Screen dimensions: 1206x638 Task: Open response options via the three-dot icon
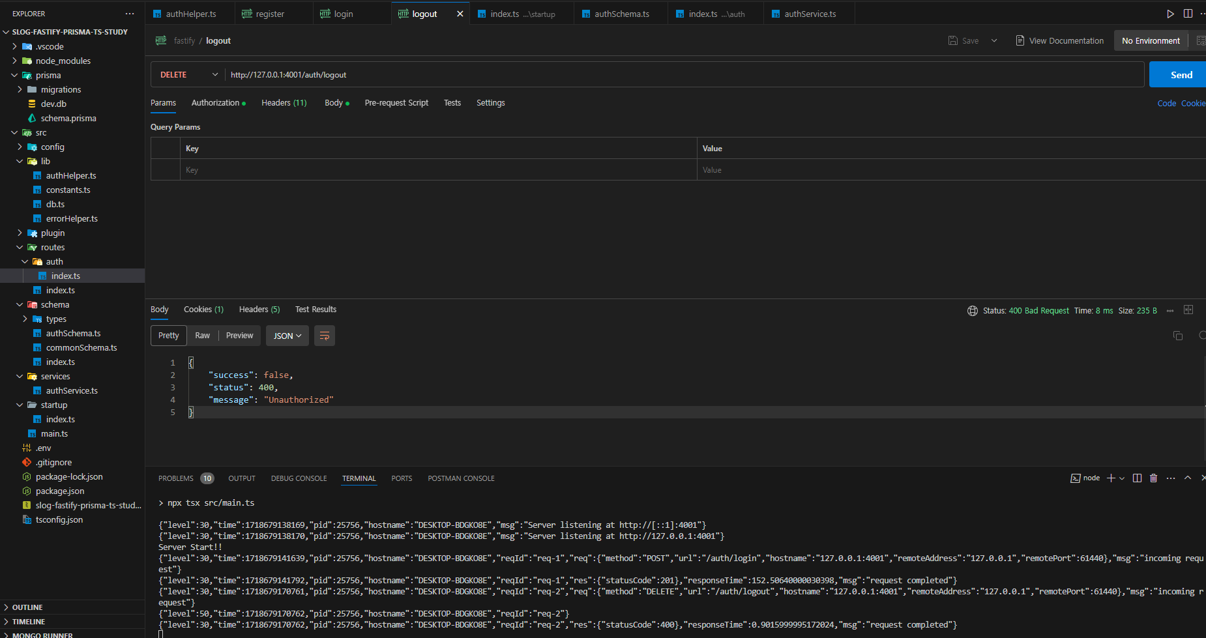[x=1170, y=311]
